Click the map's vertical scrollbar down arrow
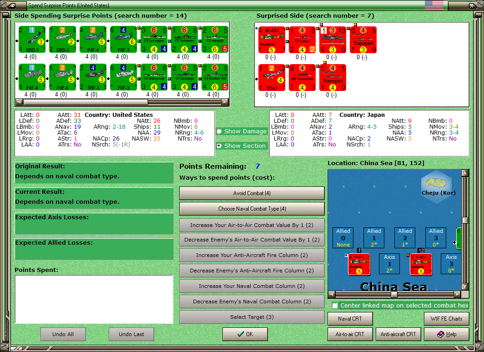 point(465,287)
